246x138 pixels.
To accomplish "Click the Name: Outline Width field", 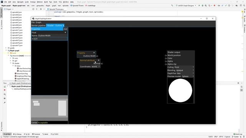I will tap(50, 36).
